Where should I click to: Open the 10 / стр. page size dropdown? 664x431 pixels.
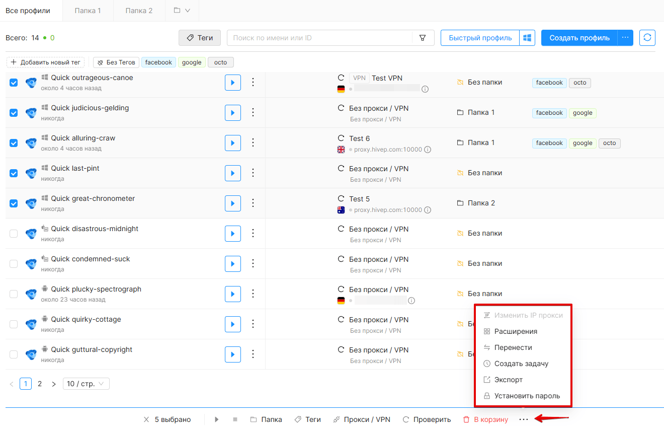pos(86,384)
